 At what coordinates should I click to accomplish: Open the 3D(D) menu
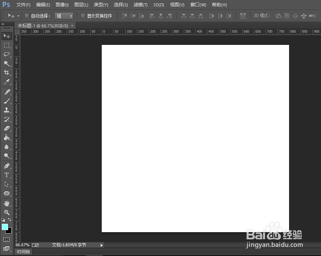[159, 5]
